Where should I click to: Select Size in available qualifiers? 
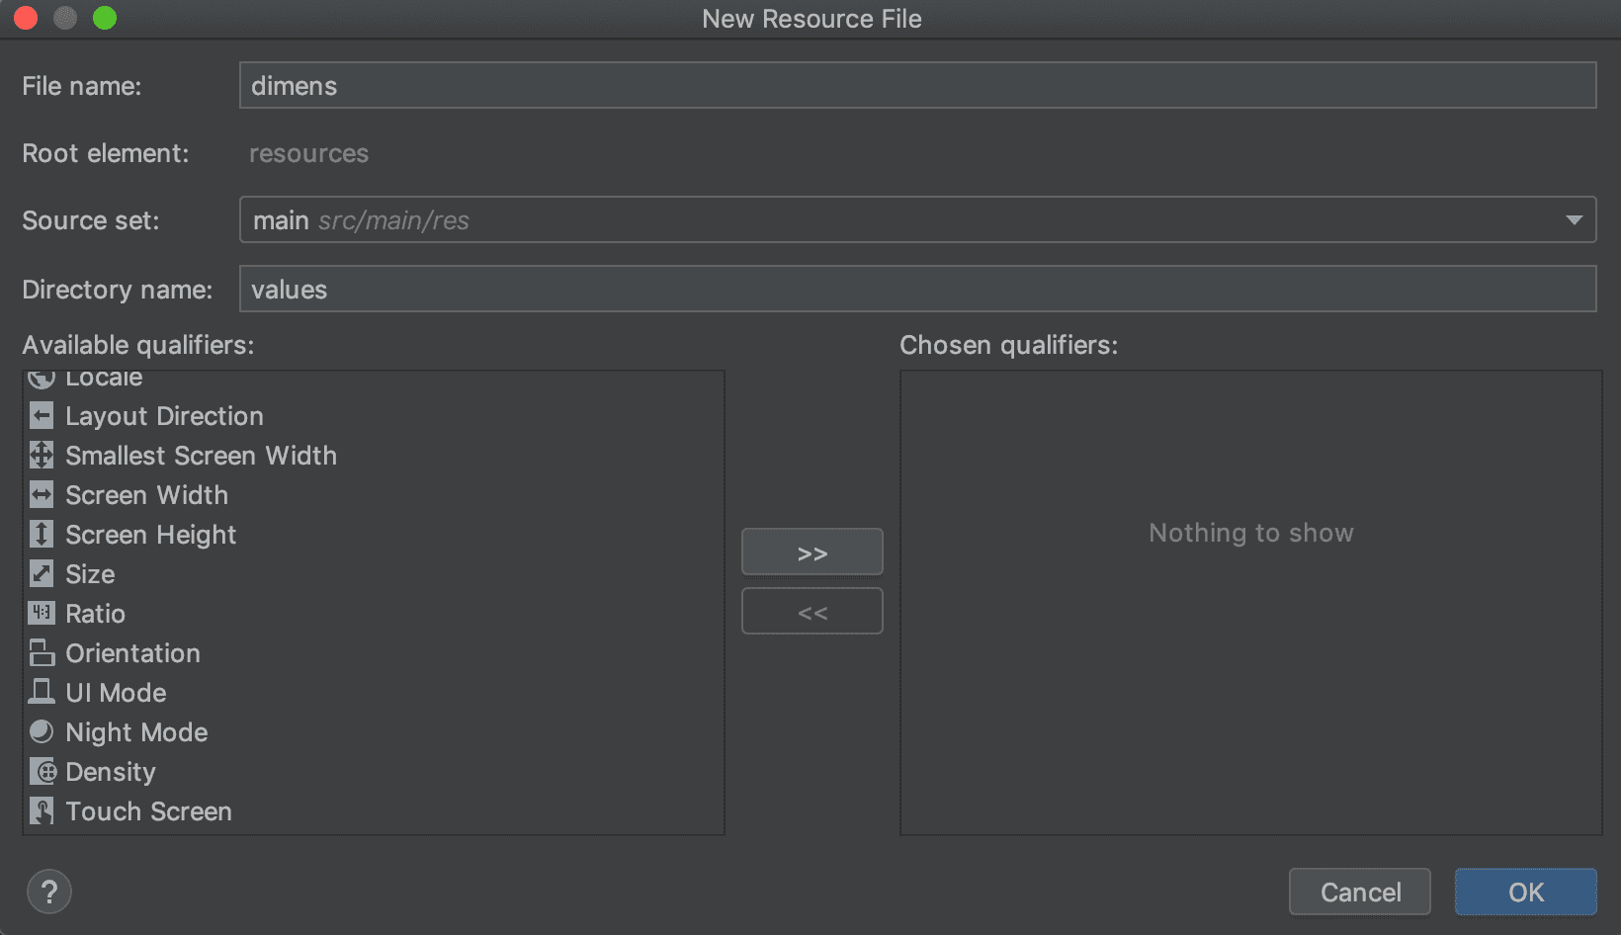pyautogui.click(x=90, y=574)
